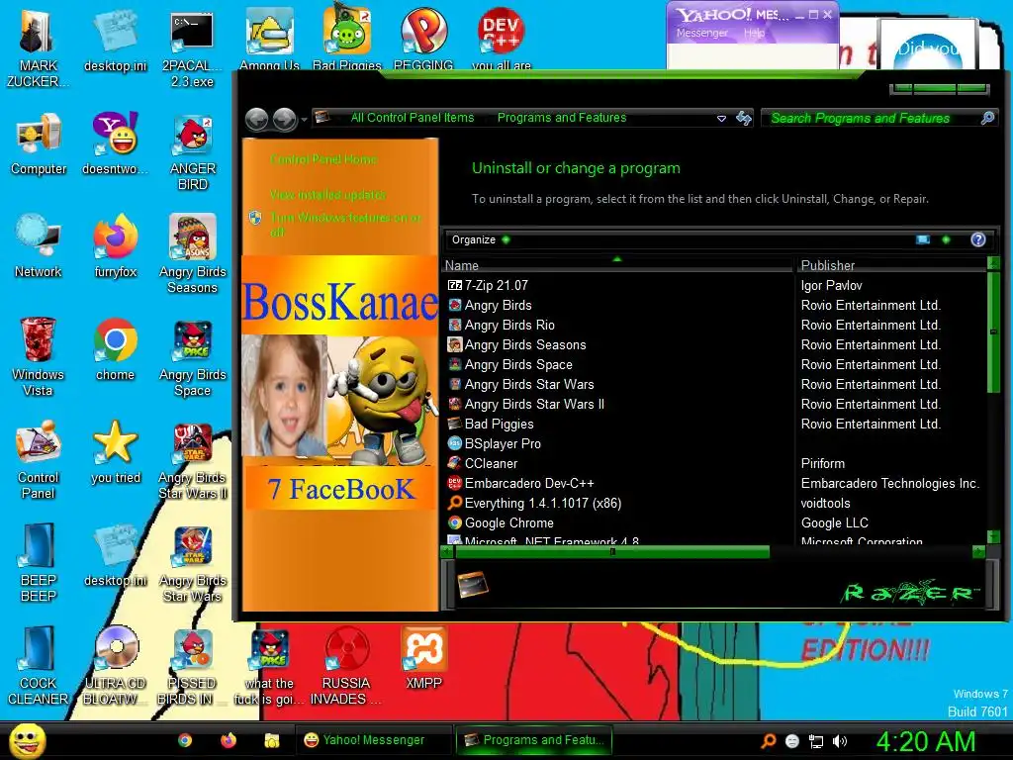Click the Control Panel Home link
1013x760 pixels.
point(323,159)
